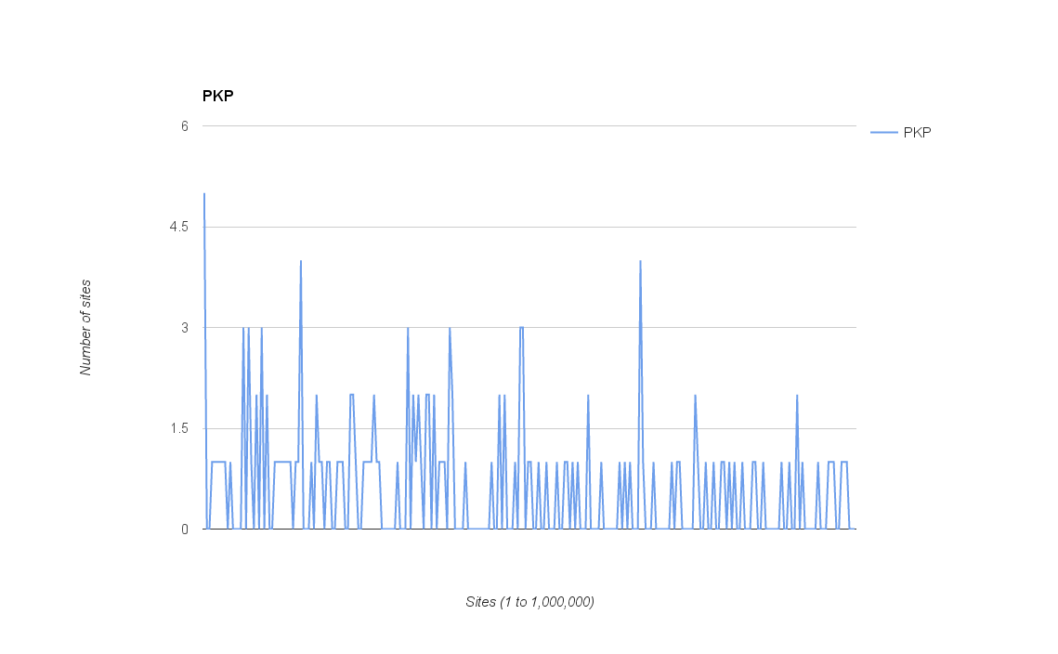Click the rightmost 2.0 spike on the line

(797, 396)
